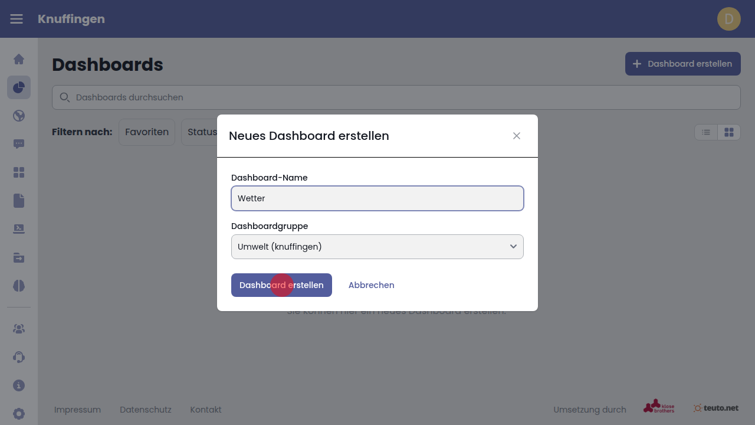
Task: Open the globe map icon in sidebar
Action: coord(19,116)
